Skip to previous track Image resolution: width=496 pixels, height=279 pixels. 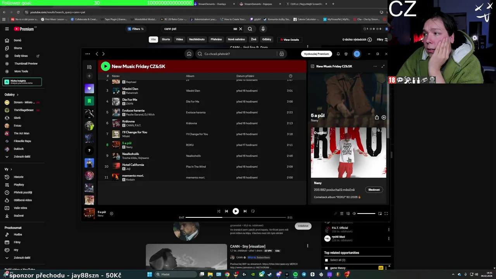(x=226, y=211)
